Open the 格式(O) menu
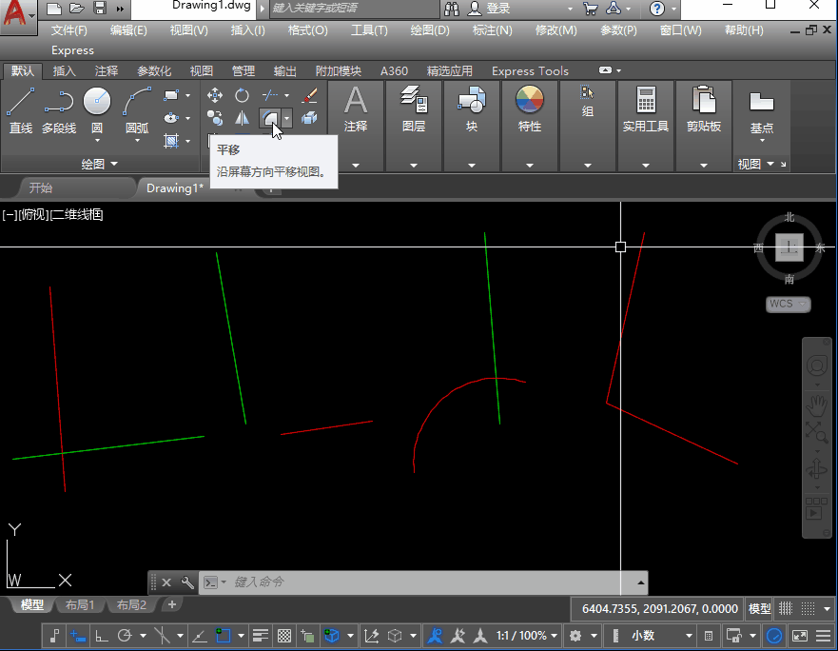 click(307, 30)
